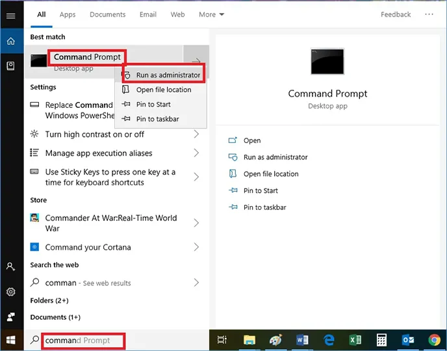The image size is (447, 351).
Task: Open comman - See web results
Action: click(117, 283)
